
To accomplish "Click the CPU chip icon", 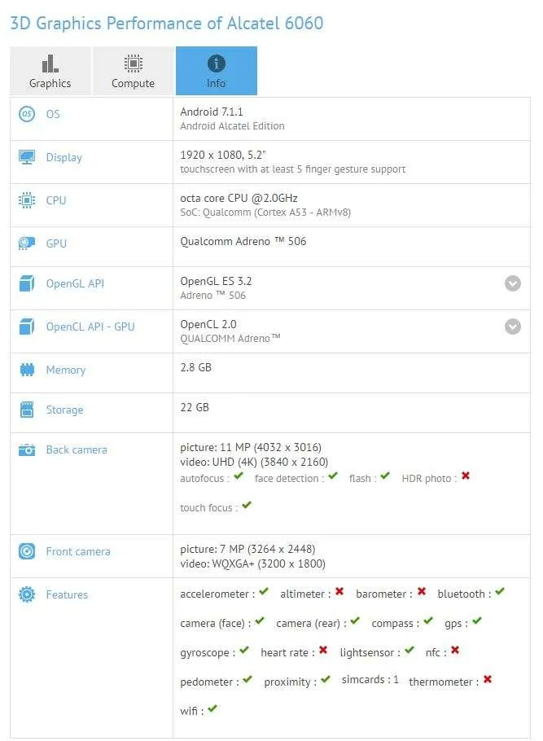I will [x=27, y=200].
